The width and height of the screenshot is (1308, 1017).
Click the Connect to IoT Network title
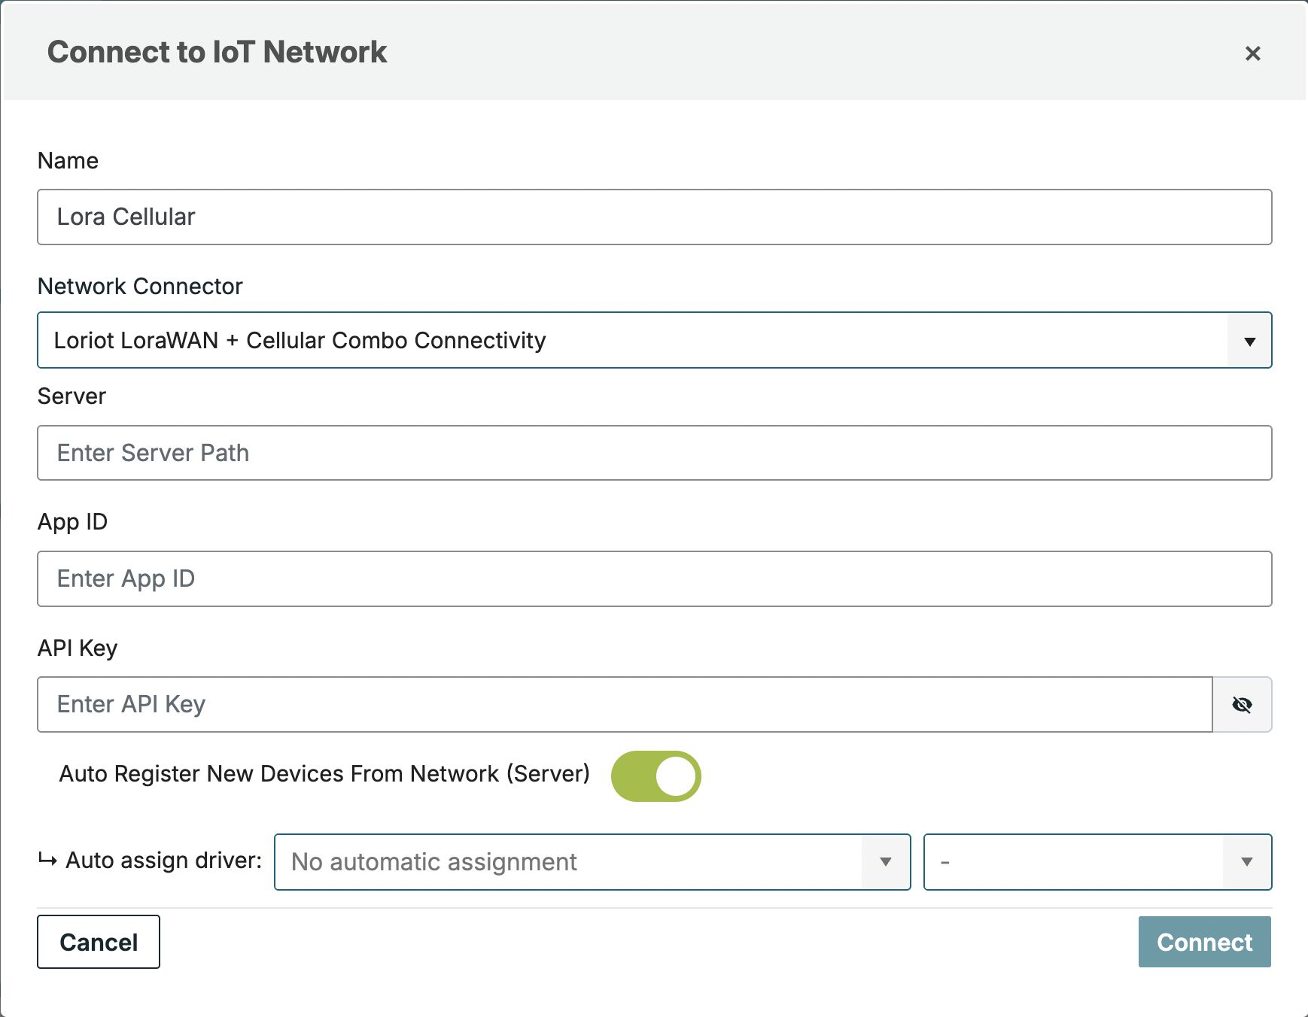pos(217,52)
